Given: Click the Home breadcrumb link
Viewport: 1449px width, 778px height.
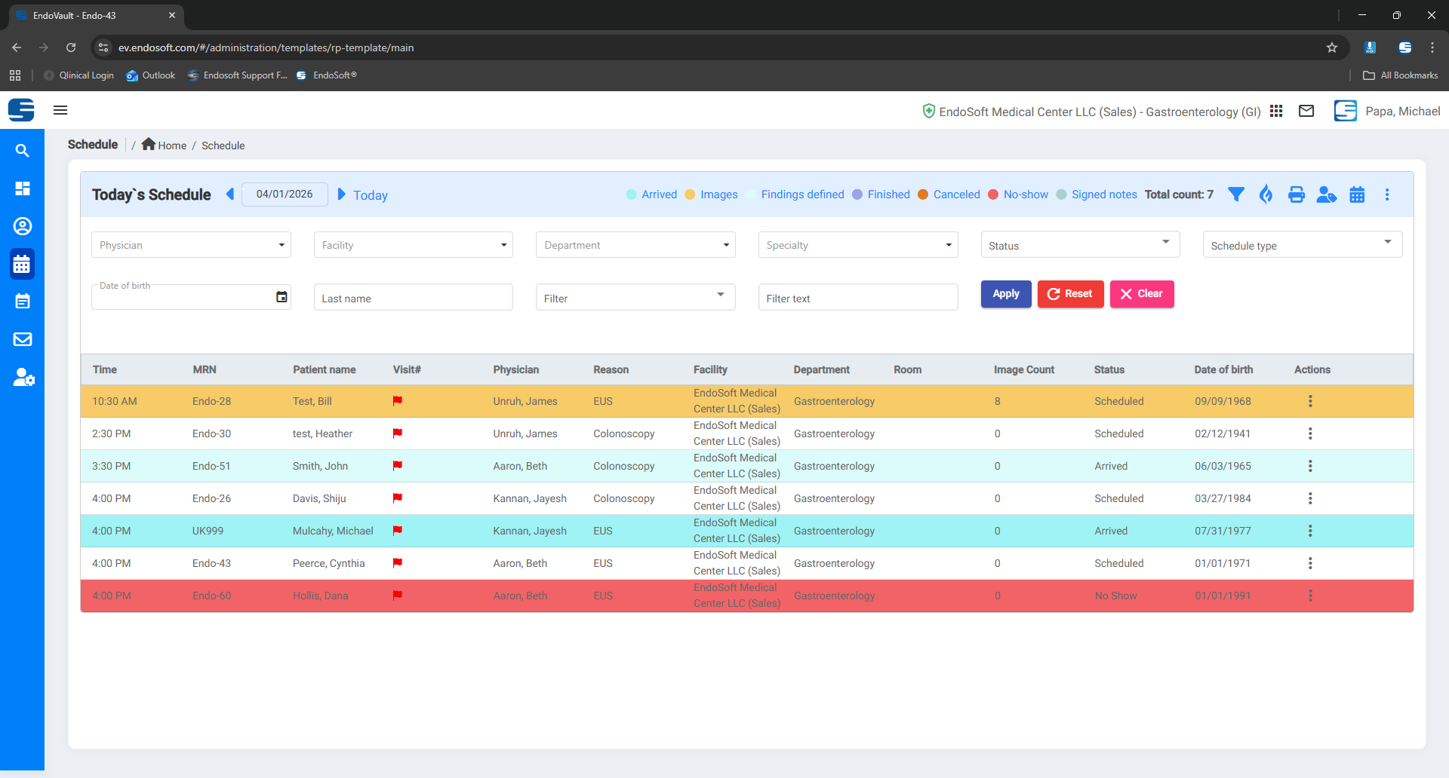Looking at the screenshot, I should 171,145.
